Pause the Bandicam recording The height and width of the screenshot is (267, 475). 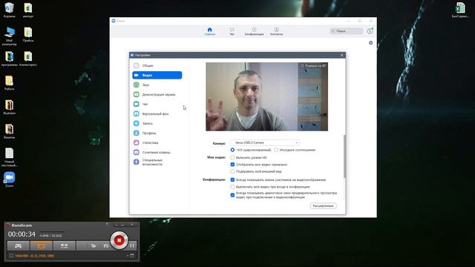click(x=132, y=245)
